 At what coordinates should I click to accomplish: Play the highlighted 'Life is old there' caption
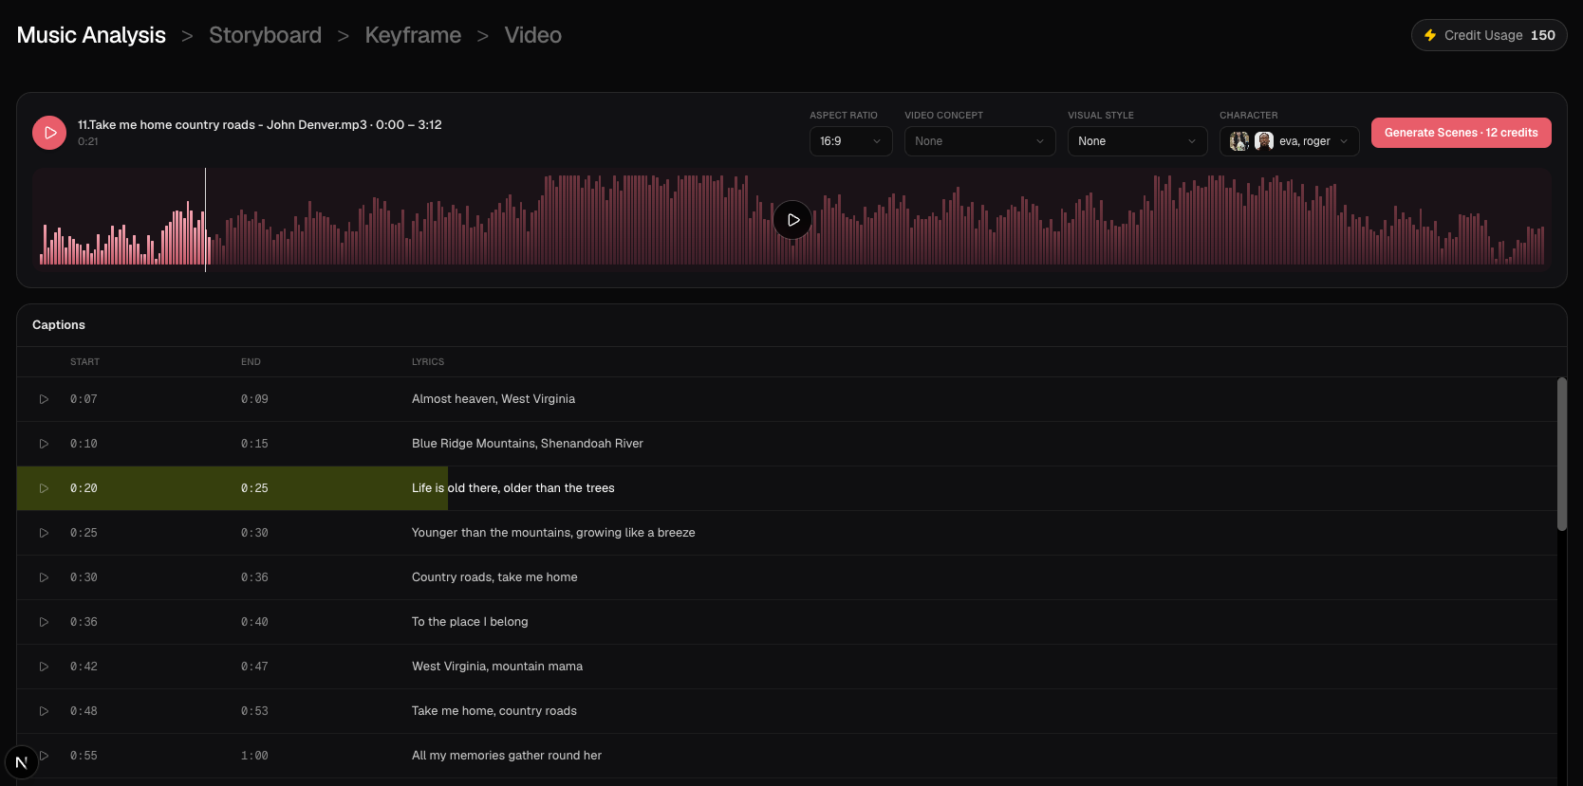pyautogui.click(x=44, y=488)
